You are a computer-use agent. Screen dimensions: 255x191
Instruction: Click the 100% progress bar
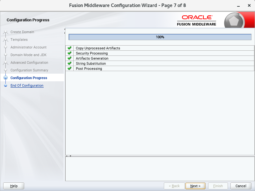(160, 37)
